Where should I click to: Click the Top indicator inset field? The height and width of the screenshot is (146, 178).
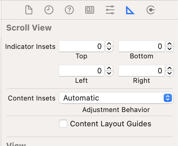pos(82,46)
